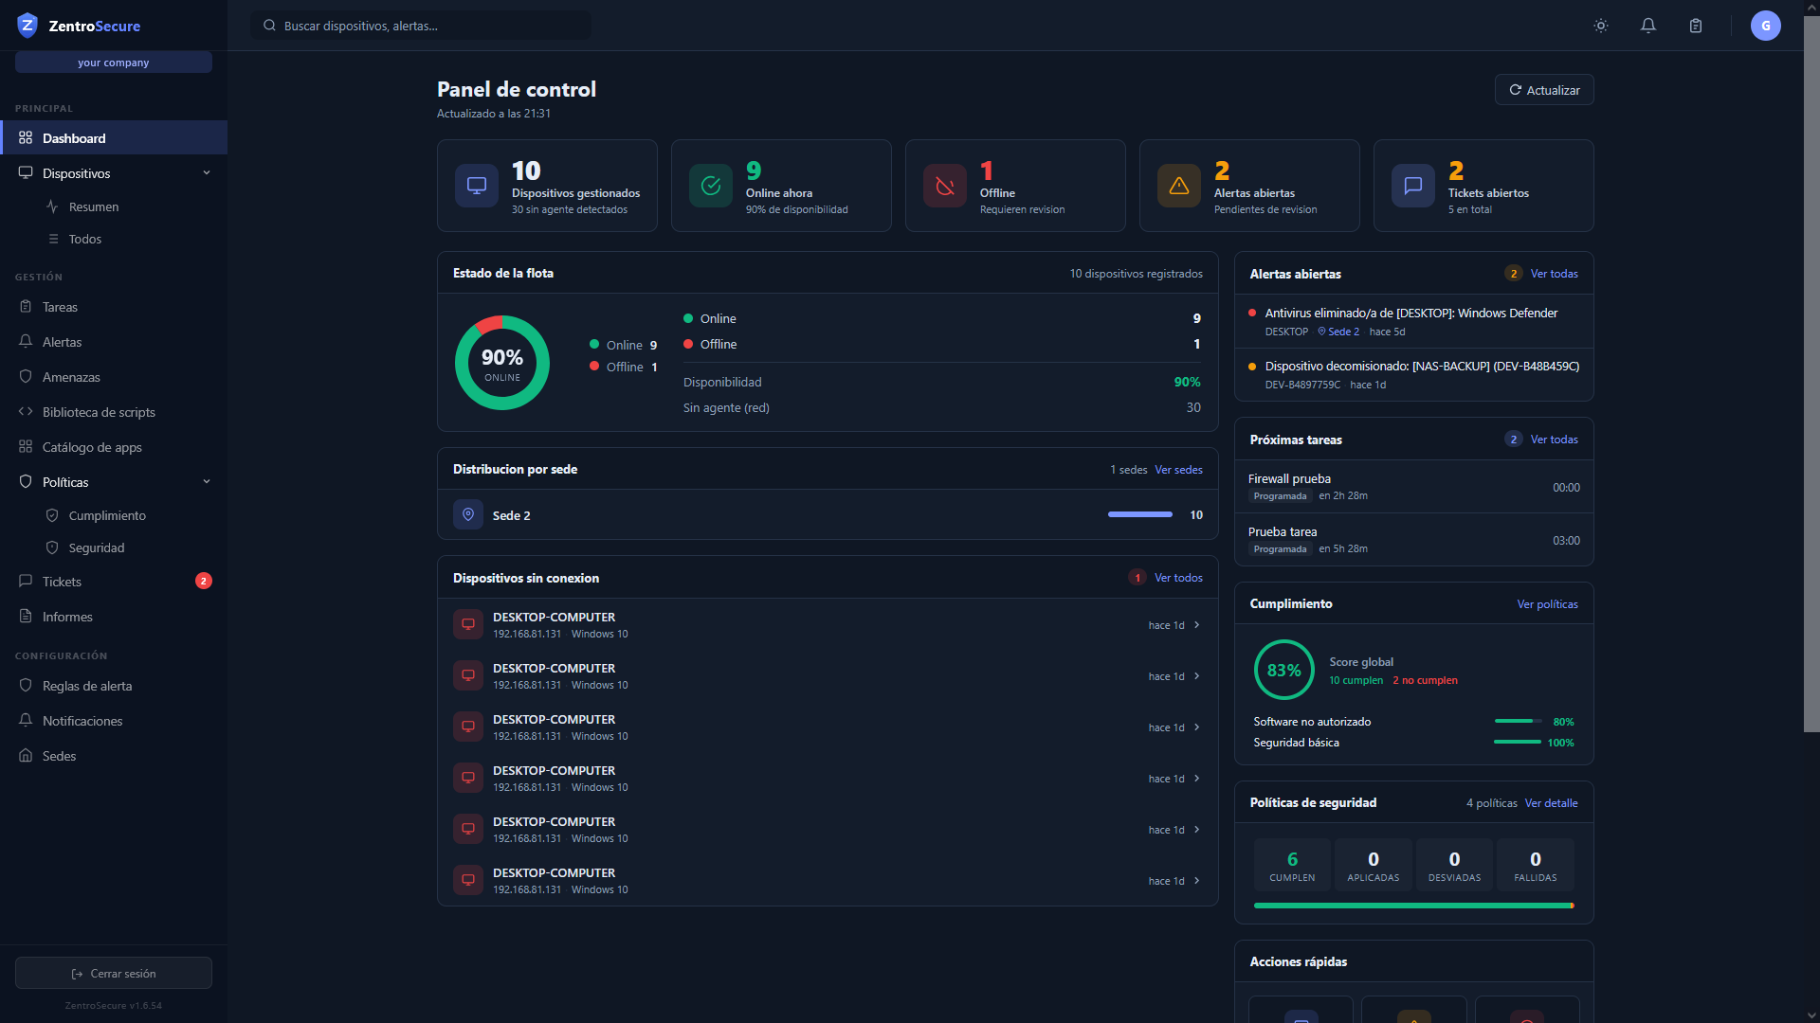Click the Actualizar button

1543,89
